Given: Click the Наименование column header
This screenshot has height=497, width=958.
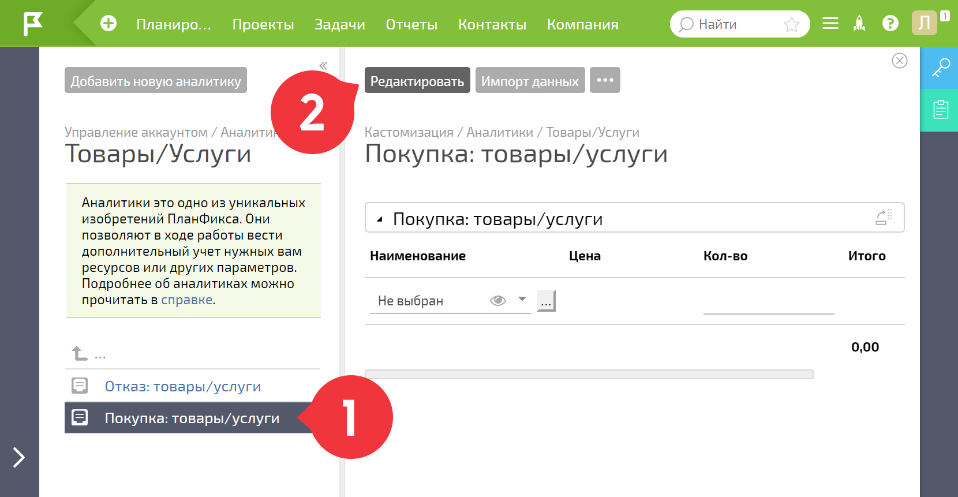Looking at the screenshot, I should (x=418, y=256).
